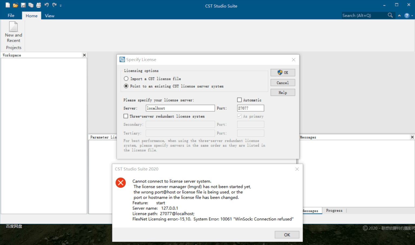
Task: Expand the quick access toolbar customize arrow
Action: (61, 5)
